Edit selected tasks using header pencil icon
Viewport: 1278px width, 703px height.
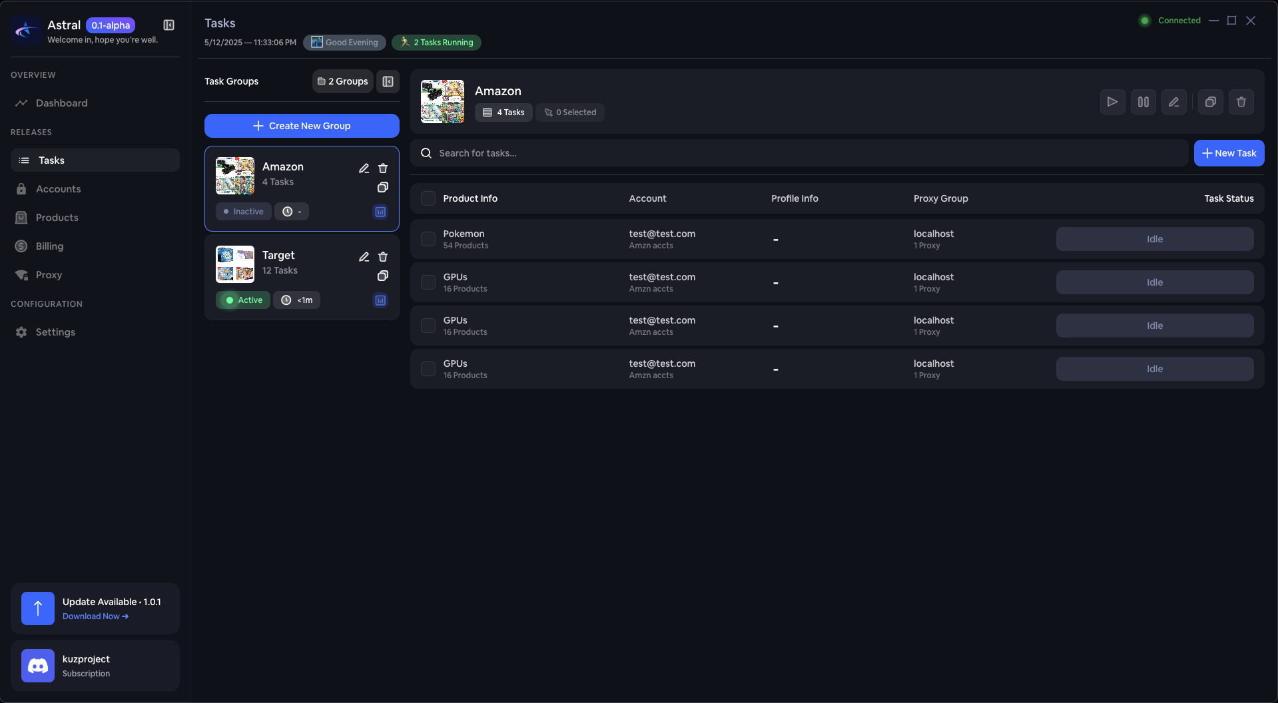coord(1174,102)
